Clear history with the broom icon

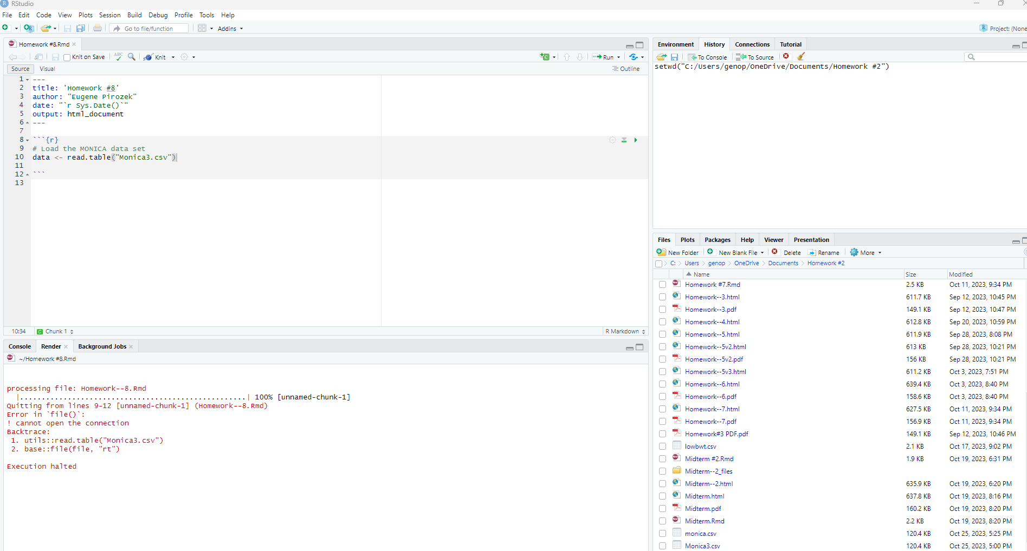(801, 57)
